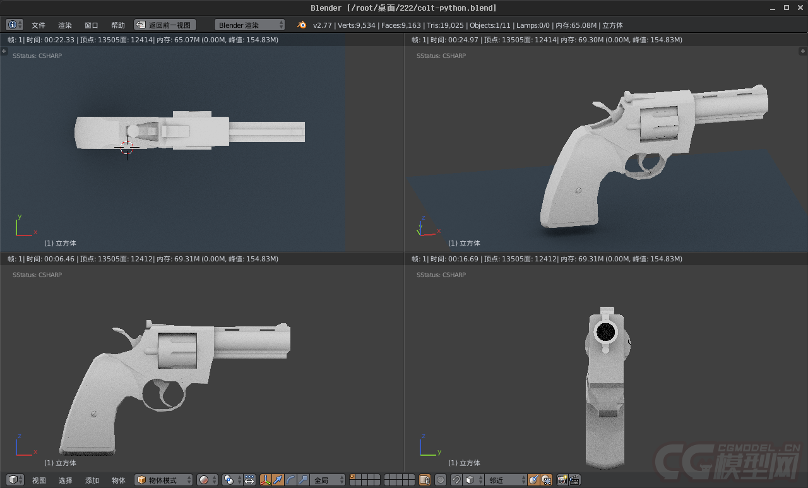Open the 文件 menu
The width and height of the screenshot is (808, 488).
(x=39, y=25)
